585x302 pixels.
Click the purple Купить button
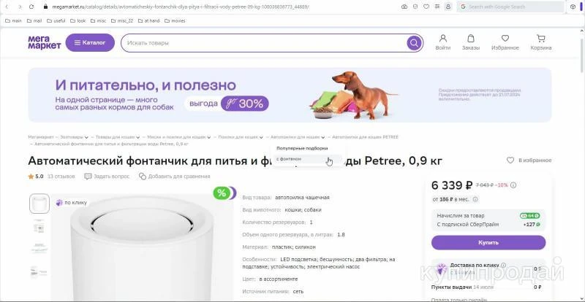488,242
